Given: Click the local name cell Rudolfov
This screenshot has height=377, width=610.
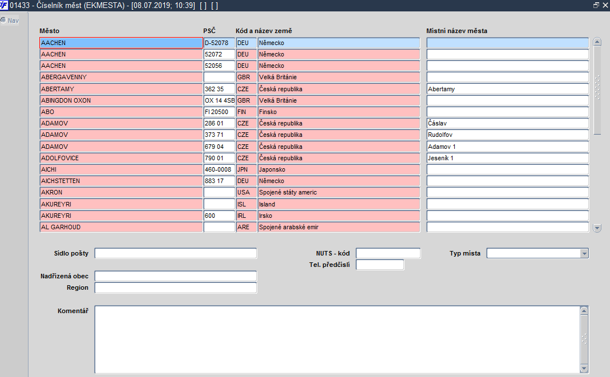Looking at the screenshot, I should click(508, 135).
